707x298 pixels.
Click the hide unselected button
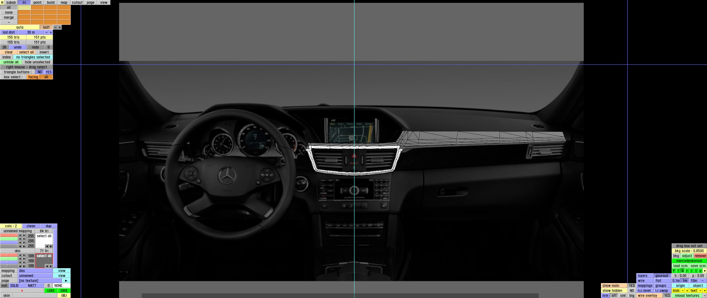[x=38, y=62]
